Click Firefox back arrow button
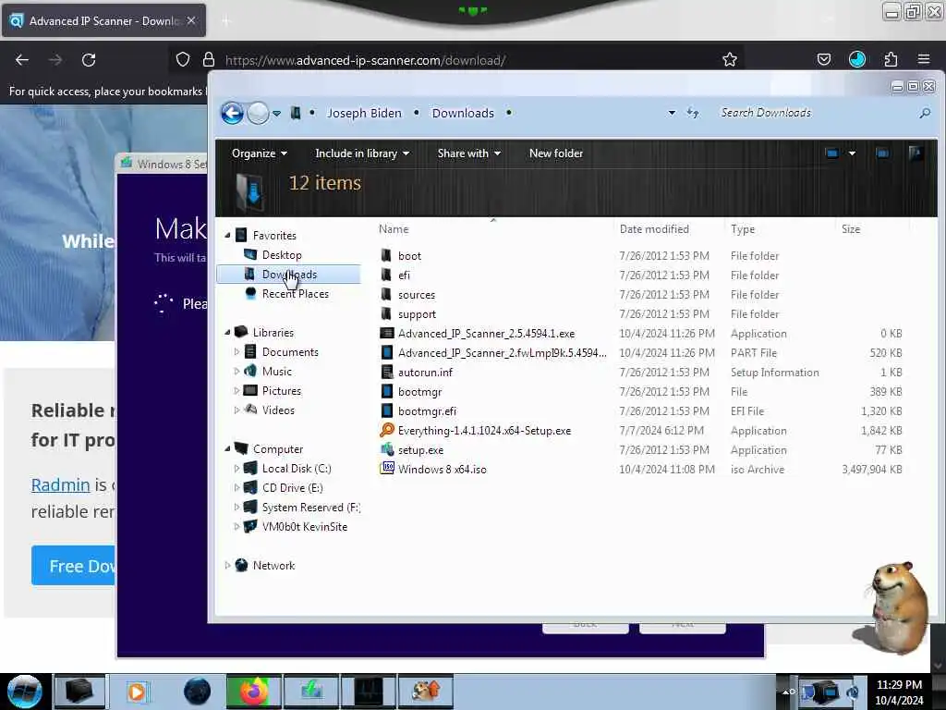The height and width of the screenshot is (710, 946). [22, 60]
